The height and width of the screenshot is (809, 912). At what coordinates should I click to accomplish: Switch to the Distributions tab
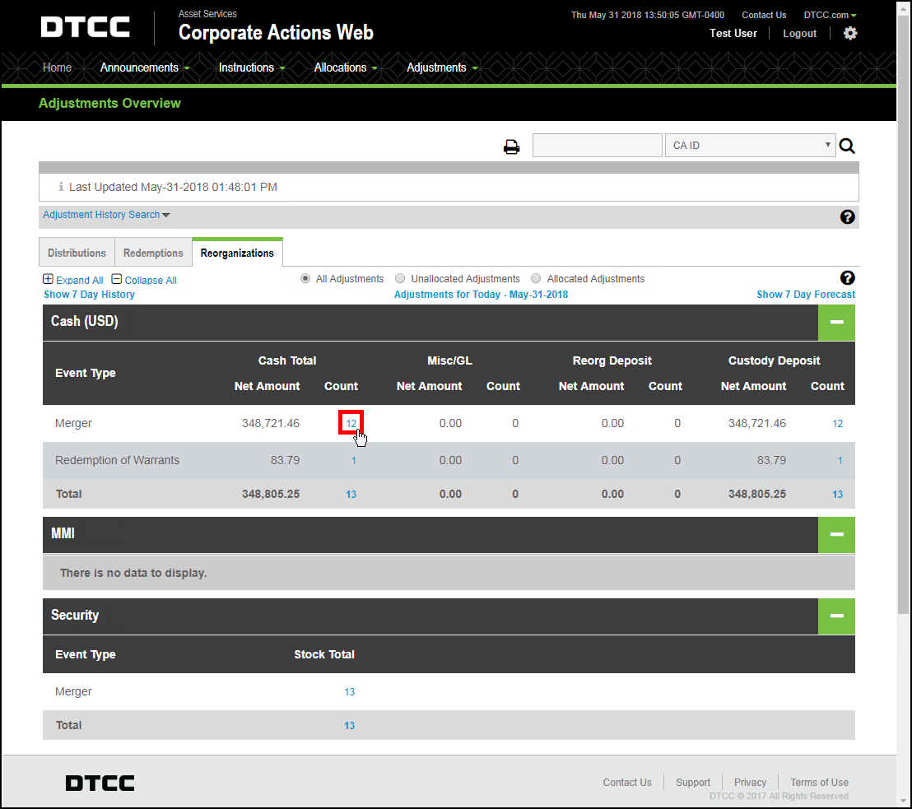(x=77, y=253)
